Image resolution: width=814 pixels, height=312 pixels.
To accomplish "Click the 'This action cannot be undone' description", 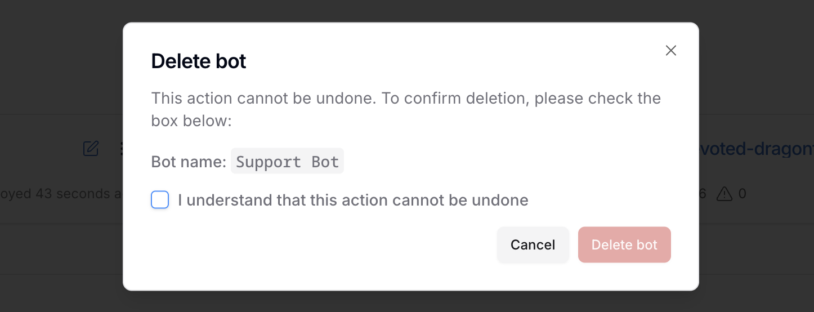I will point(263,99).
